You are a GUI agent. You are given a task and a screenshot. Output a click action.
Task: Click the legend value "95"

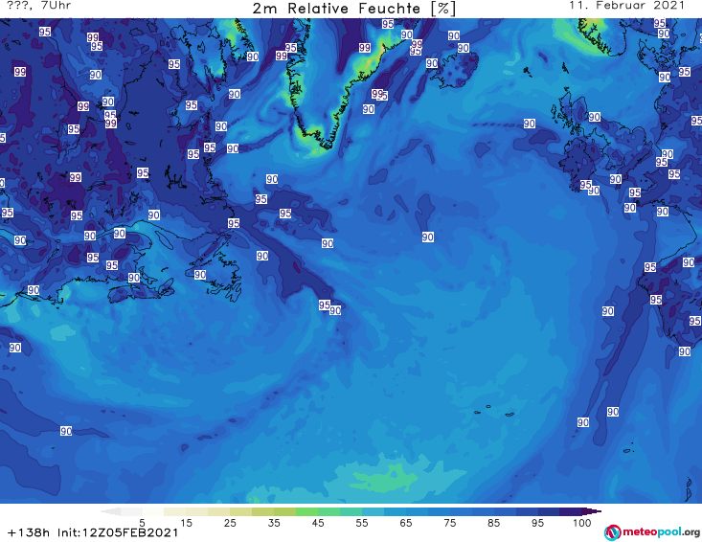pyautogui.click(x=537, y=523)
